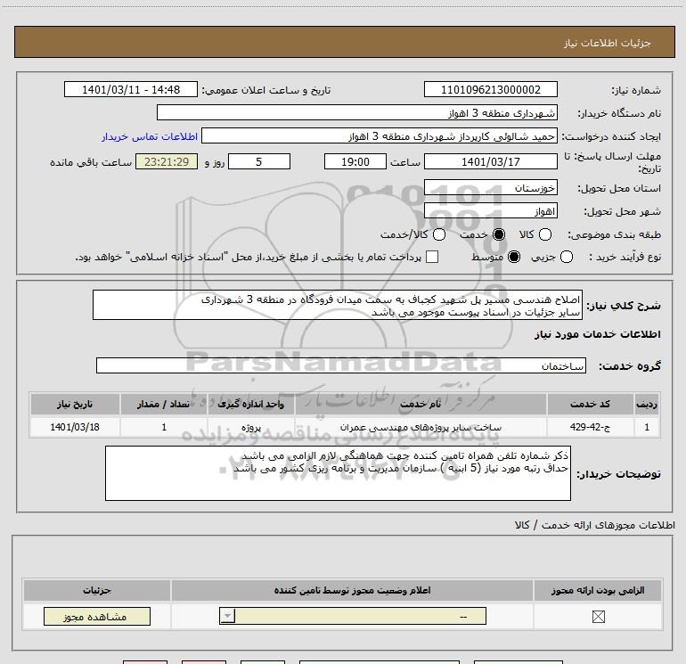Click the remaining days field showing 5
686x664 pixels.
[259, 161]
